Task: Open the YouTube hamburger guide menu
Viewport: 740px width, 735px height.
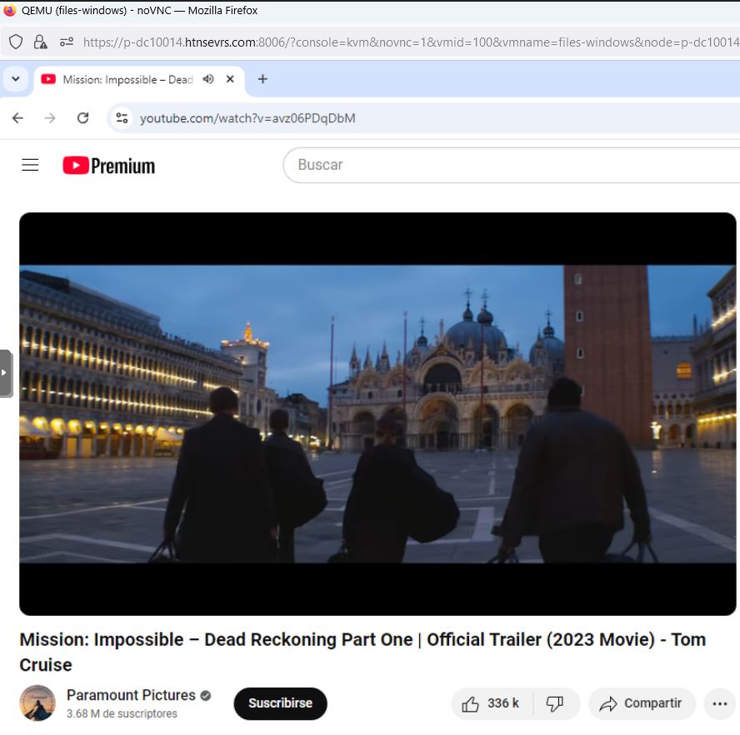Action: (x=30, y=165)
